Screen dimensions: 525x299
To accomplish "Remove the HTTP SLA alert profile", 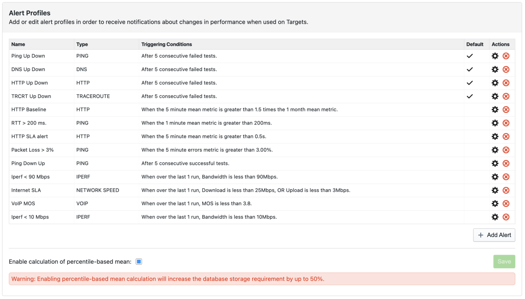I will pos(506,137).
